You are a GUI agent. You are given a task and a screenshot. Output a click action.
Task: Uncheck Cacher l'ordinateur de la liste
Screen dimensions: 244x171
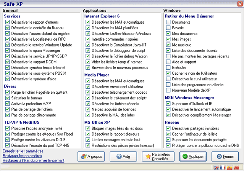click(168, 134)
